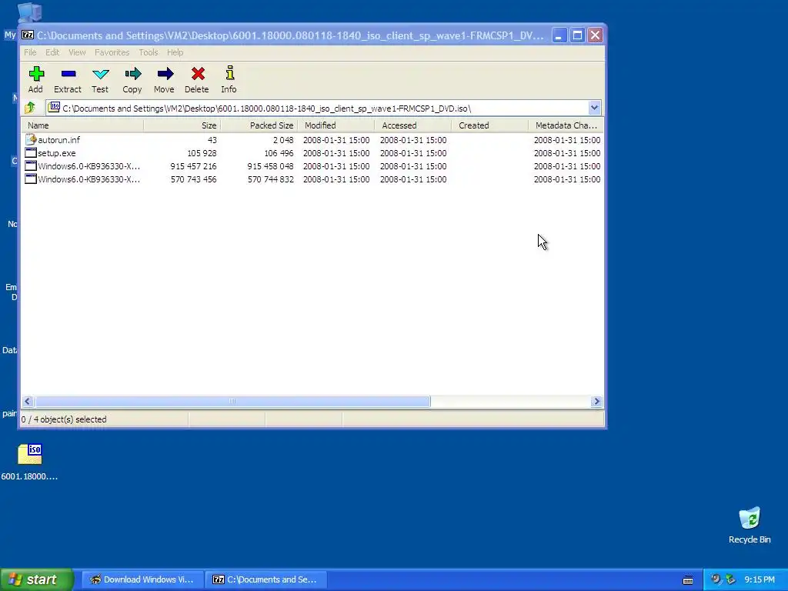Click the 7z icon in title bar
This screenshot has width=788, height=591.
click(x=28, y=35)
